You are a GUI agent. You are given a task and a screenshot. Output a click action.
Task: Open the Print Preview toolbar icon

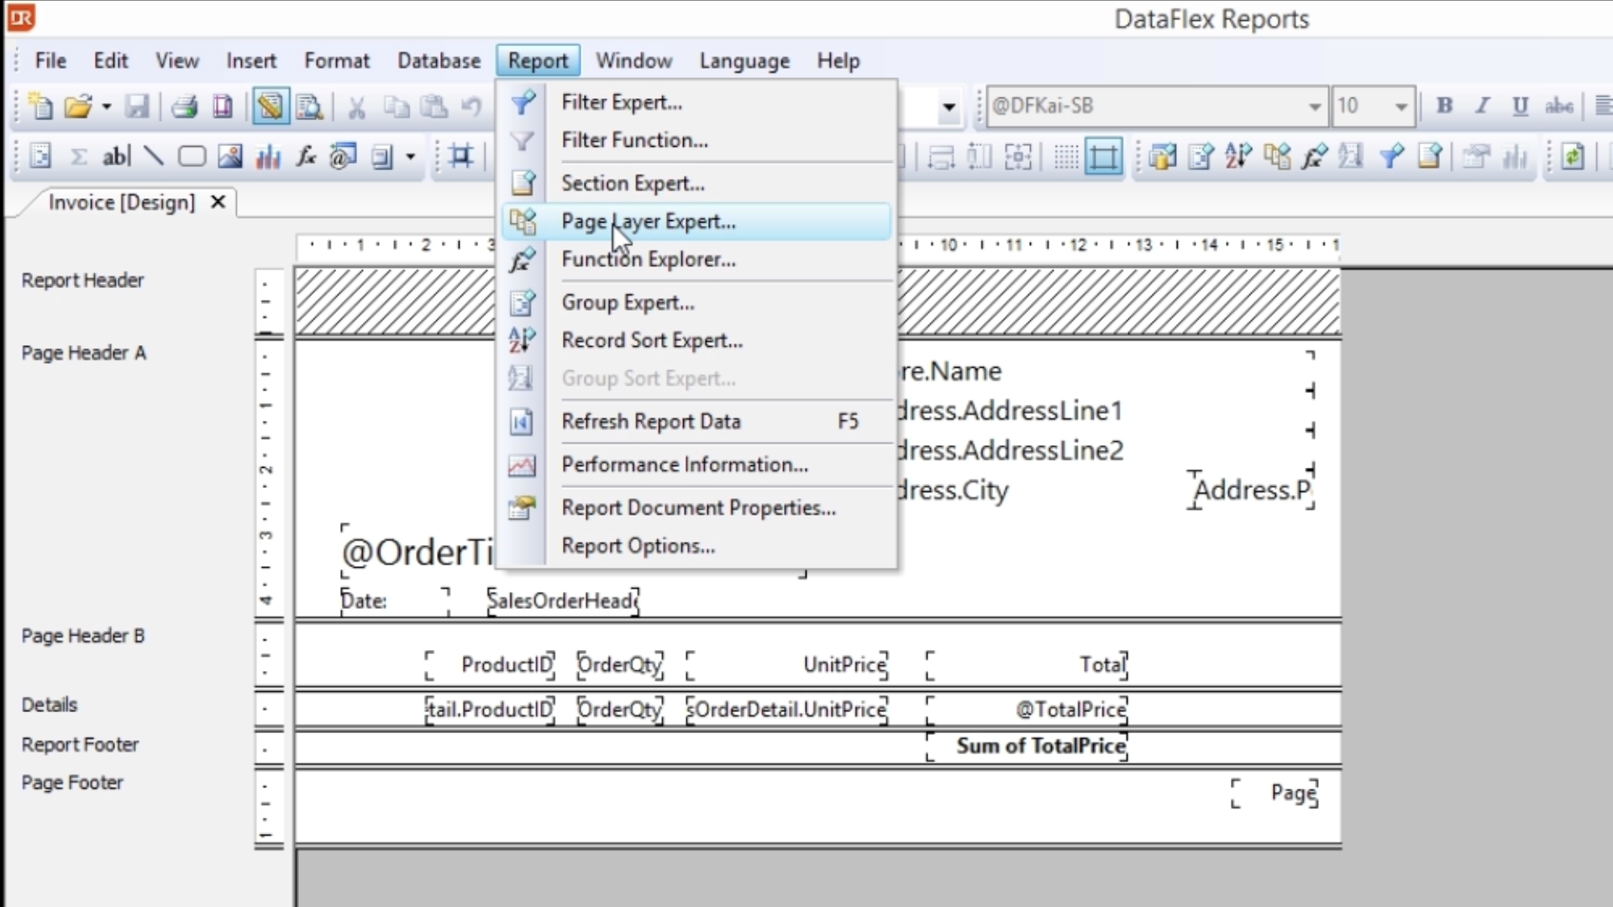(309, 107)
